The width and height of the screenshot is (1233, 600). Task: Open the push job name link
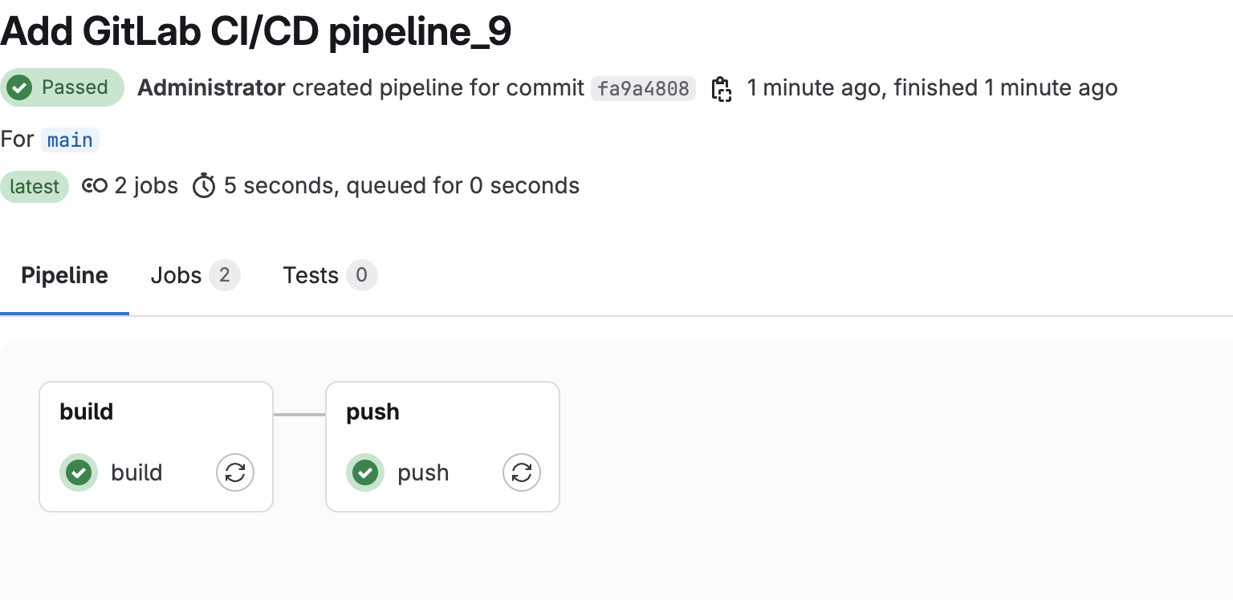[423, 472]
